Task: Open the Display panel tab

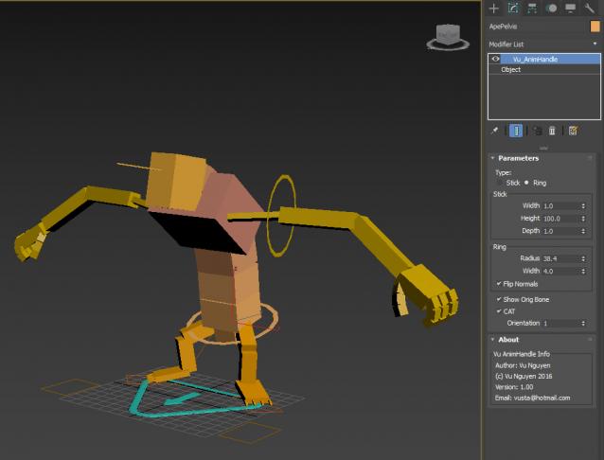Action: point(570,8)
